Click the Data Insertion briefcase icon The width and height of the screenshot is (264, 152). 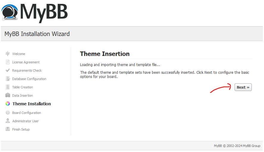coord(7,95)
